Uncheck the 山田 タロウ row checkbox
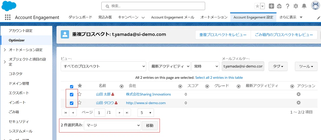 71,103
